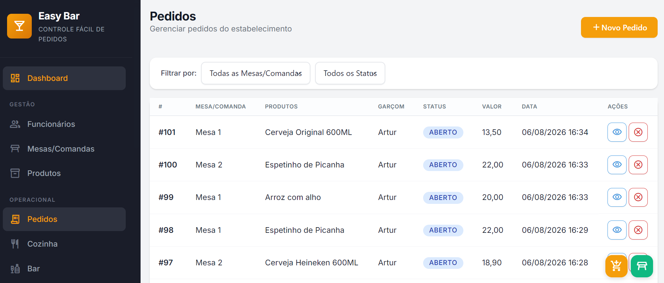View order #98 via the eye icon

point(617,230)
